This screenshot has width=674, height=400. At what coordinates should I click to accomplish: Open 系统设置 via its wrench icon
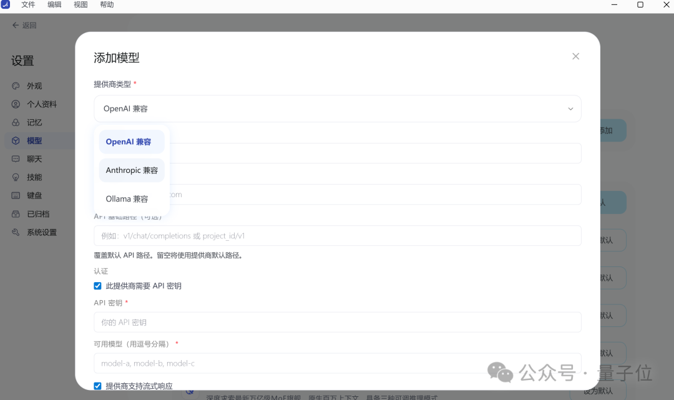click(x=16, y=232)
